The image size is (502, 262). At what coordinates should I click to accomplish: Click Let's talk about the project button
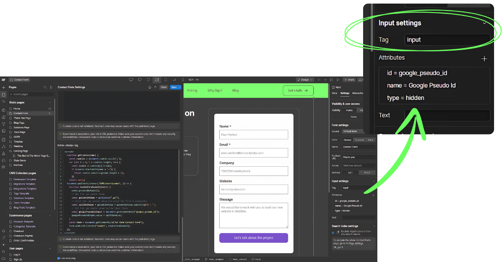254,238
